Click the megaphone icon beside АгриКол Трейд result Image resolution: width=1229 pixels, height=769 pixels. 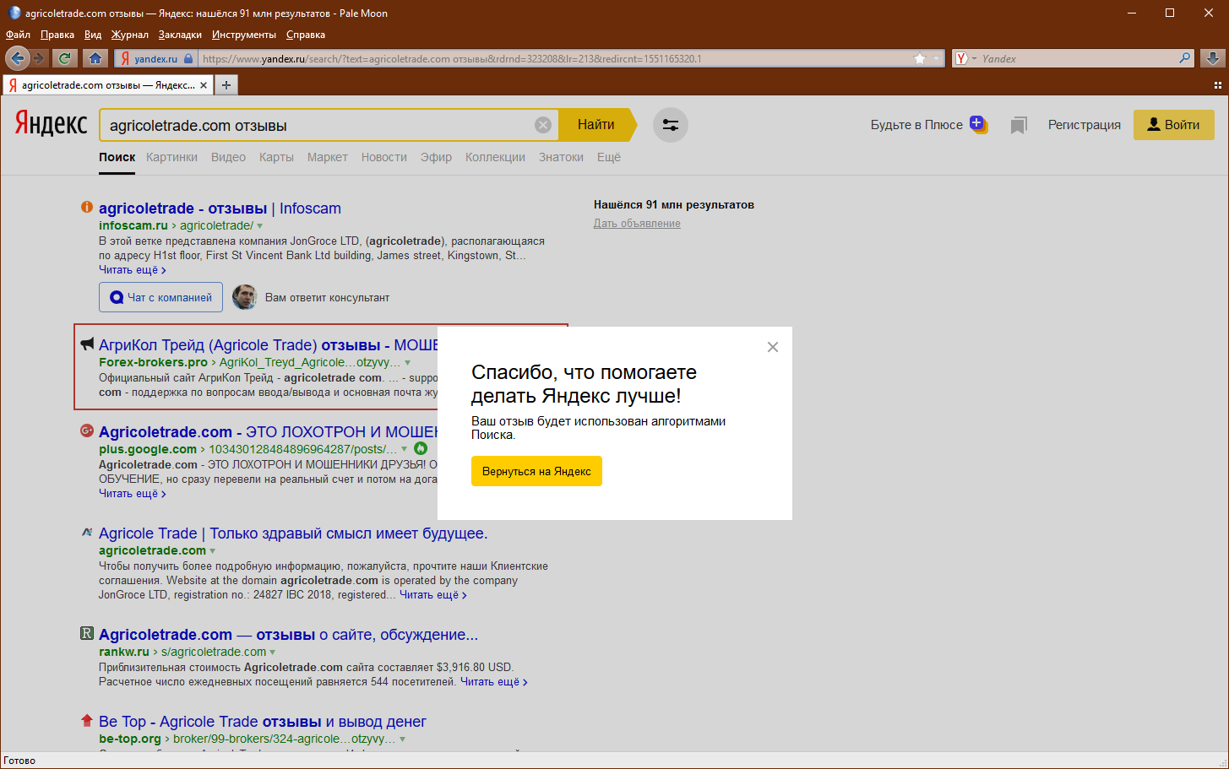87,344
